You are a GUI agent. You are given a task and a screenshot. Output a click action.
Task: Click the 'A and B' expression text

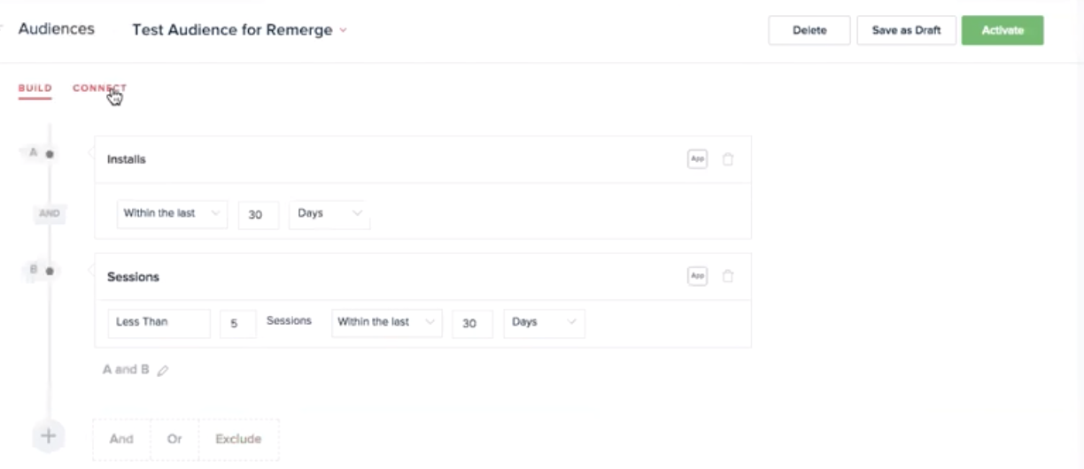[126, 370]
